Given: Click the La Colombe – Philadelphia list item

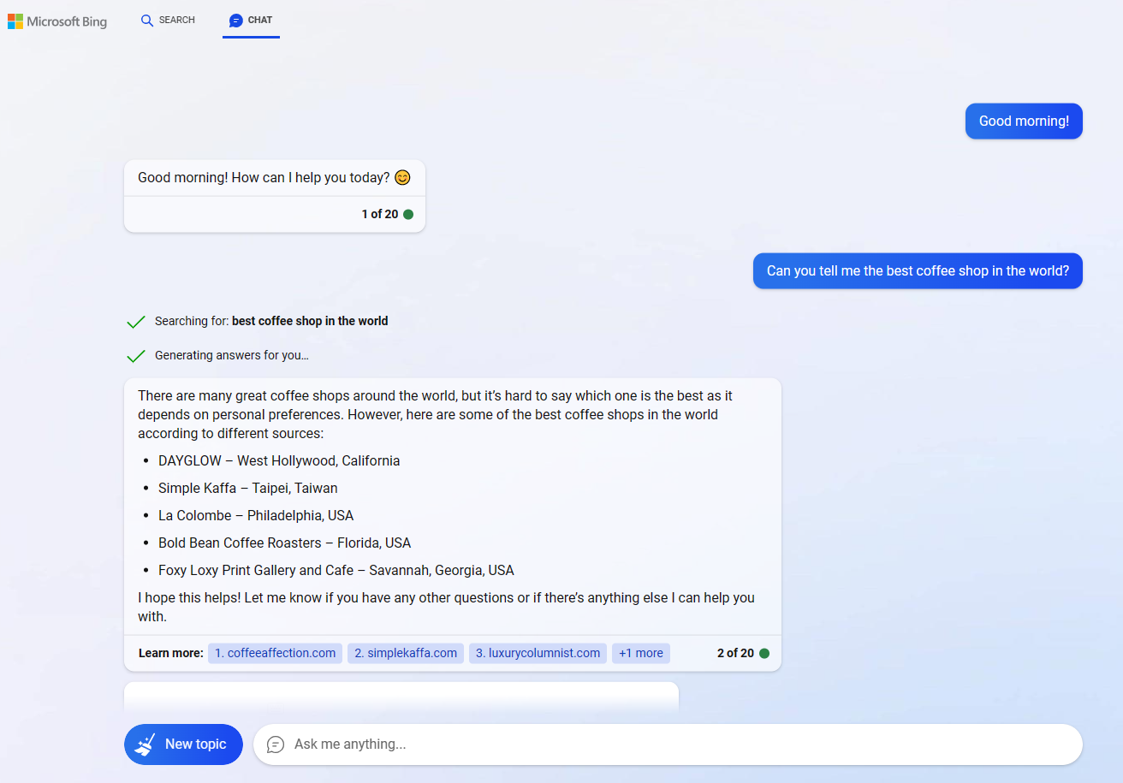Looking at the screenshot, I should point(256,515).
